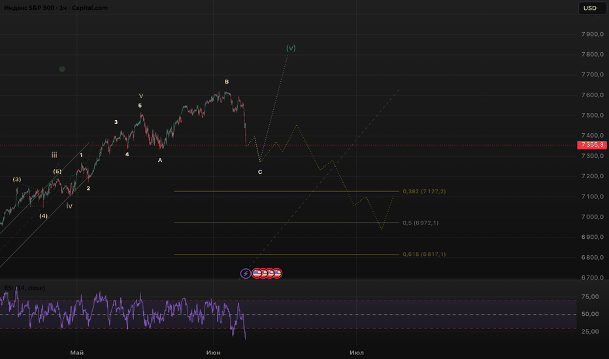Click the Июл date label on the time axis
Screen dimensions: 609x359
357,352
